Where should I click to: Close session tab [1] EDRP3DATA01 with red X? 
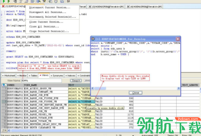(3, 6)
